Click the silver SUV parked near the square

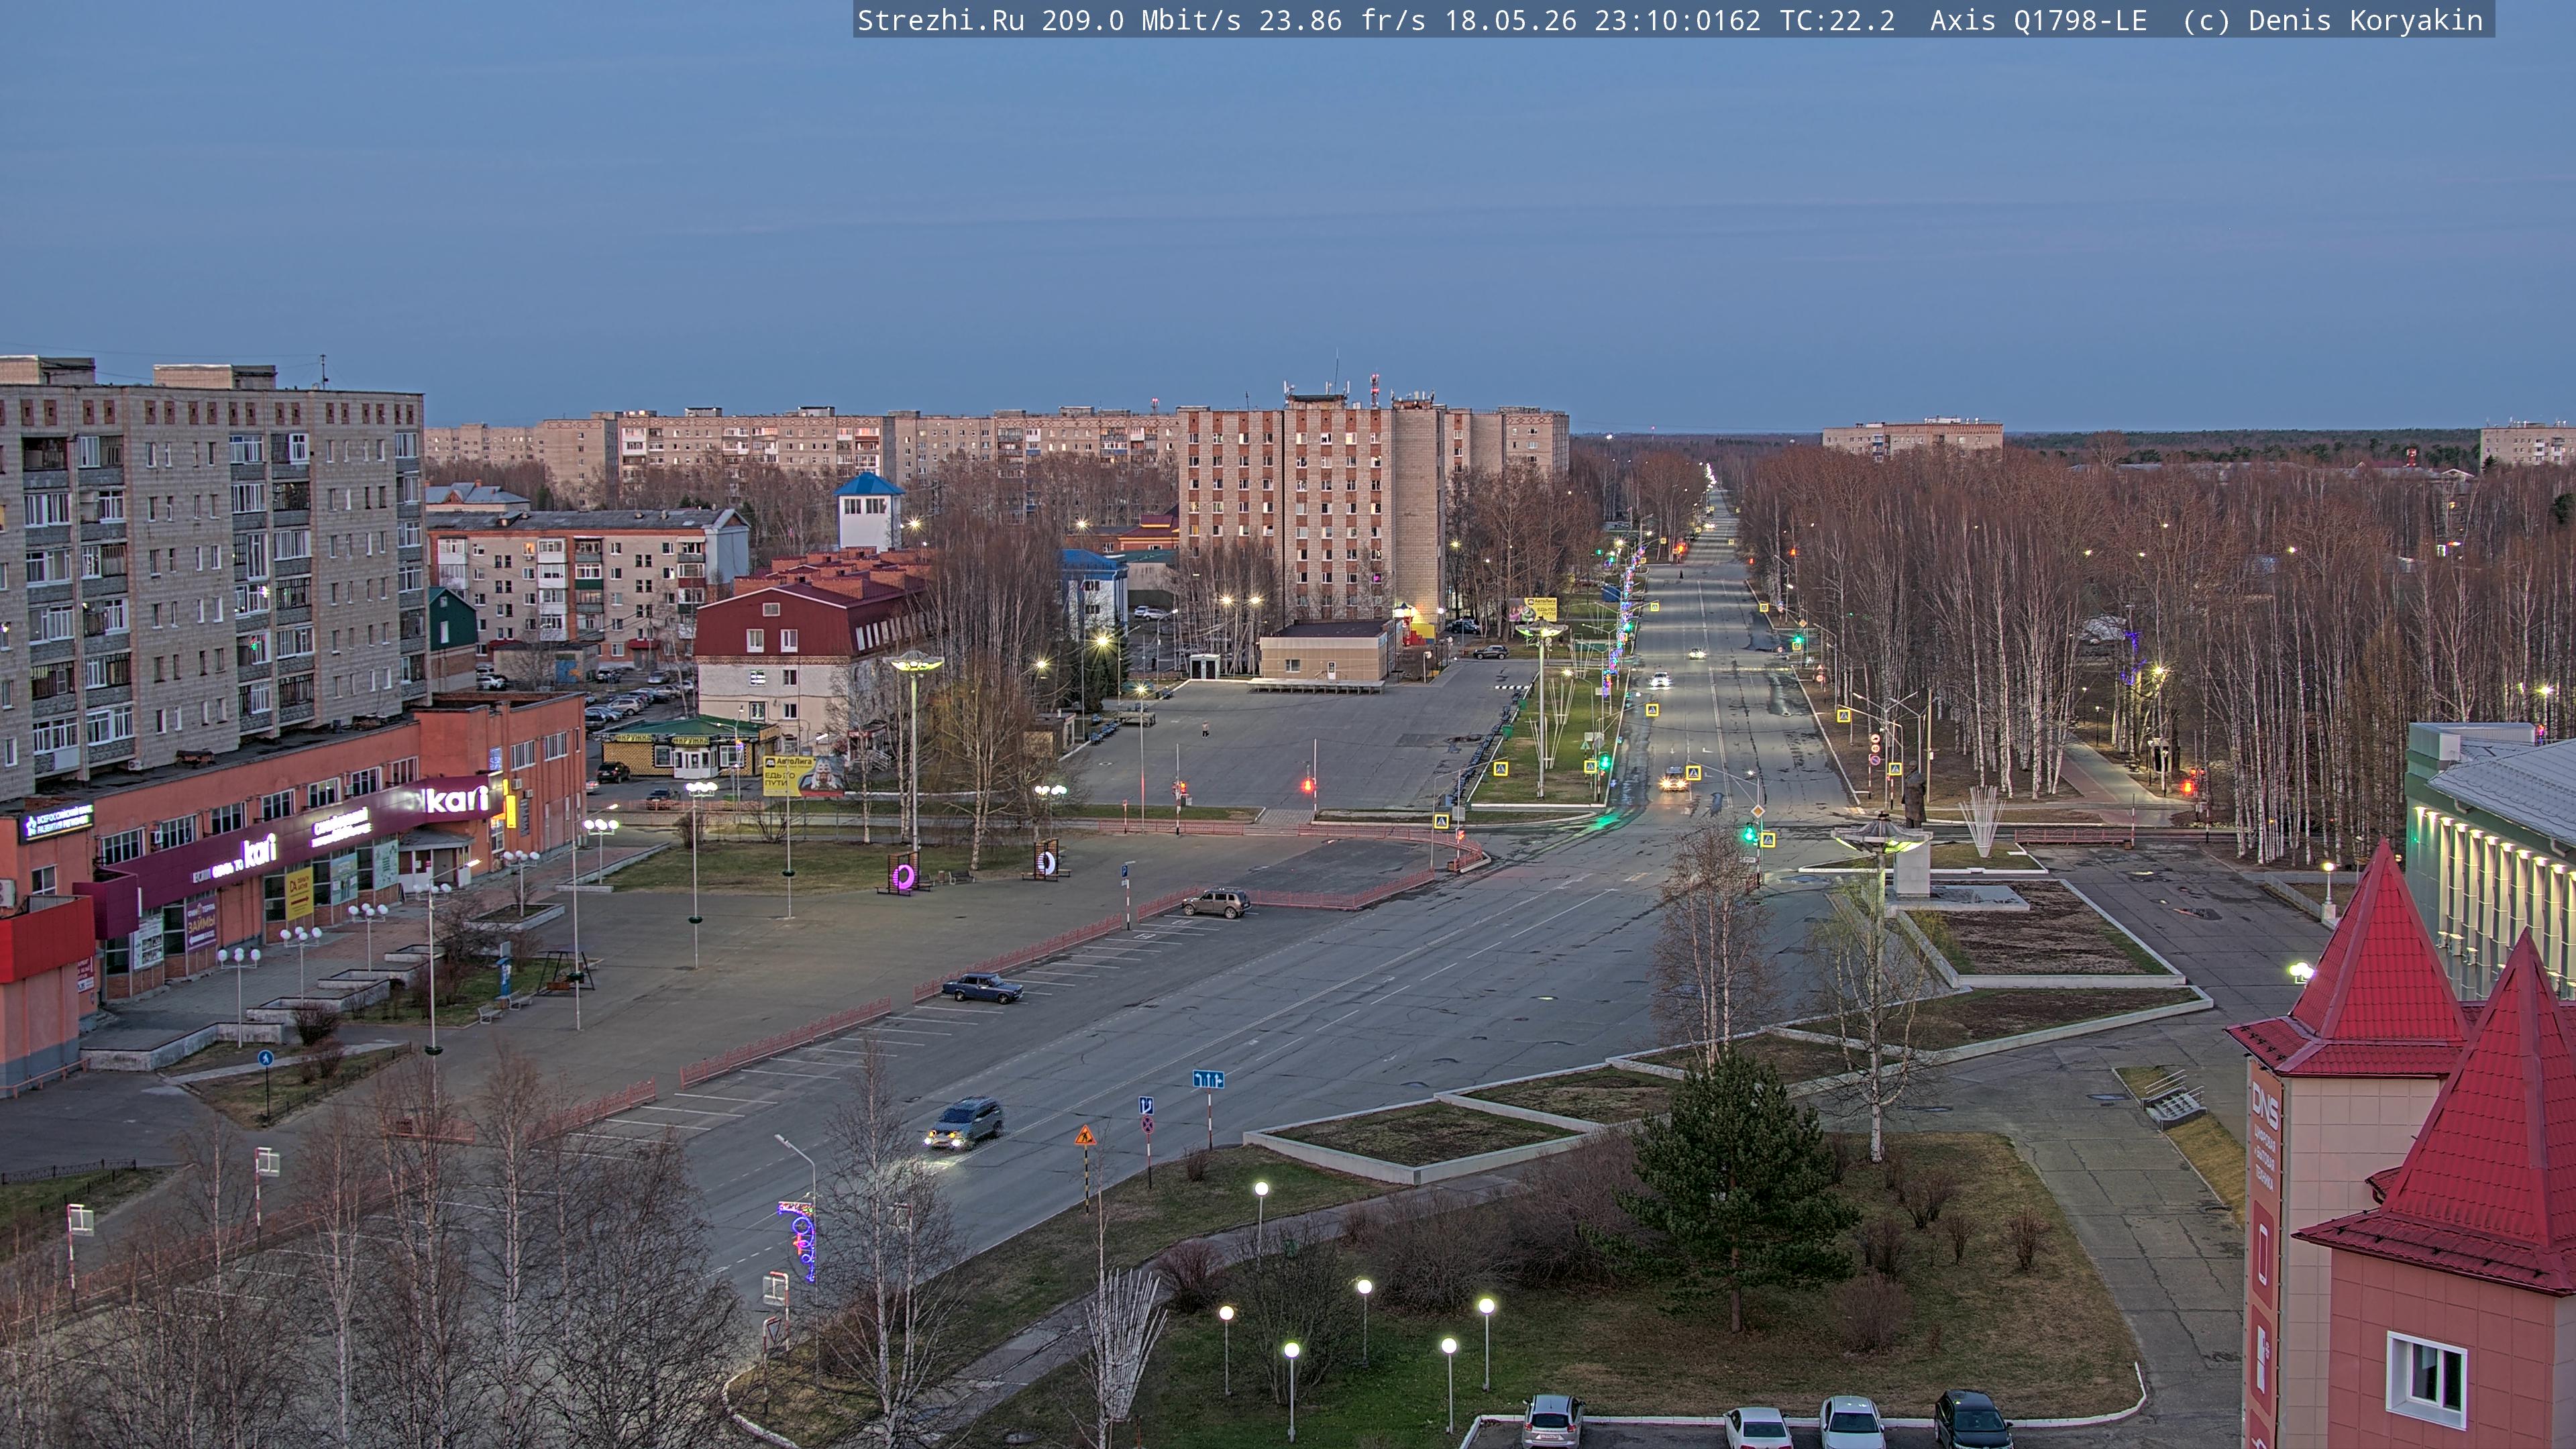coord(1215,902)
